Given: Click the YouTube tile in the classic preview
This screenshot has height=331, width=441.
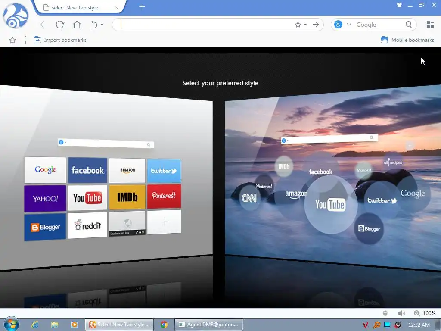Looking at the screenshot, I should tap(88, 197).
